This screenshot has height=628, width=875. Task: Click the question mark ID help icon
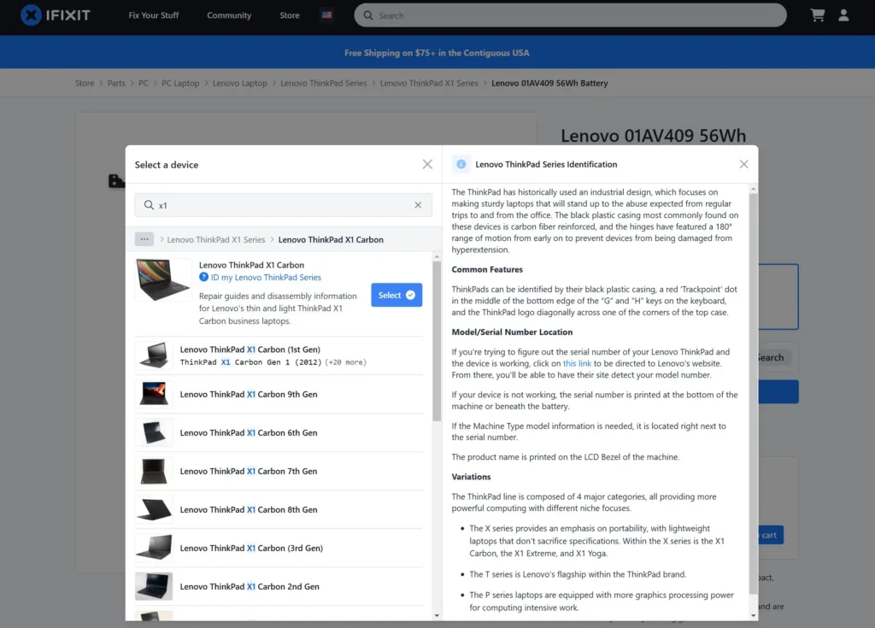coord(203,278)
